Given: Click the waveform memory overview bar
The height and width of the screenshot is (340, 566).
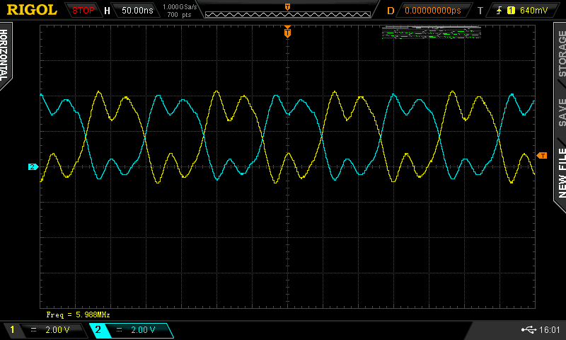Looking at the screenshot, I should pyautogui.click(x=288, y=14).
